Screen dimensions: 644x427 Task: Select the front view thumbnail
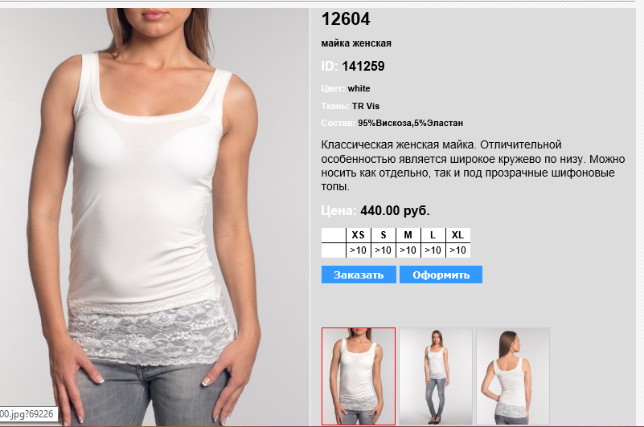359,376
